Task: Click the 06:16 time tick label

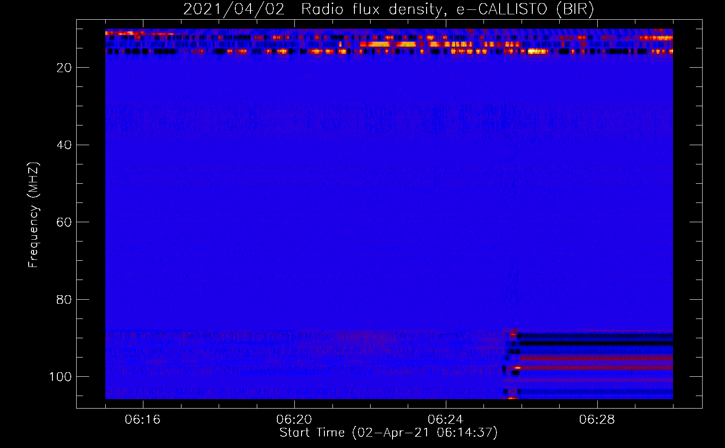Action: point(143,420)
